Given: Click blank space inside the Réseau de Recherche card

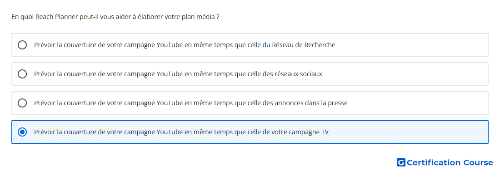Looking at the screenshot, I should pyautogui.click(x=411, y=45).
